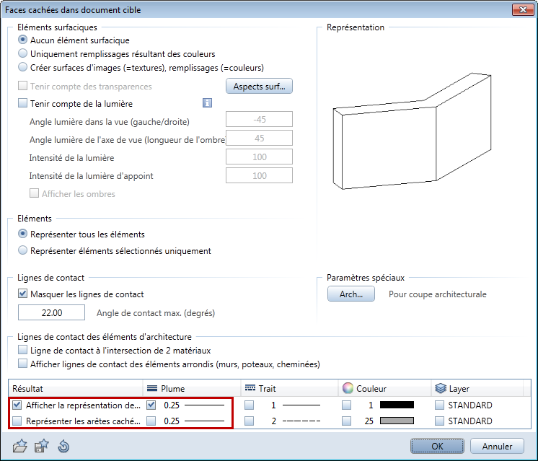Image resolution: width=538 pixels, height=461 pixels.
Task: Open Plume 0.25 selector in first result row
Action: [194, 405]
